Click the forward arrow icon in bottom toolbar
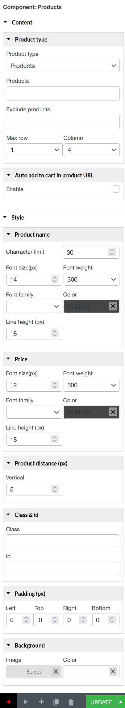The height and width of the screenshot is (708, 125). click(26, 702)
